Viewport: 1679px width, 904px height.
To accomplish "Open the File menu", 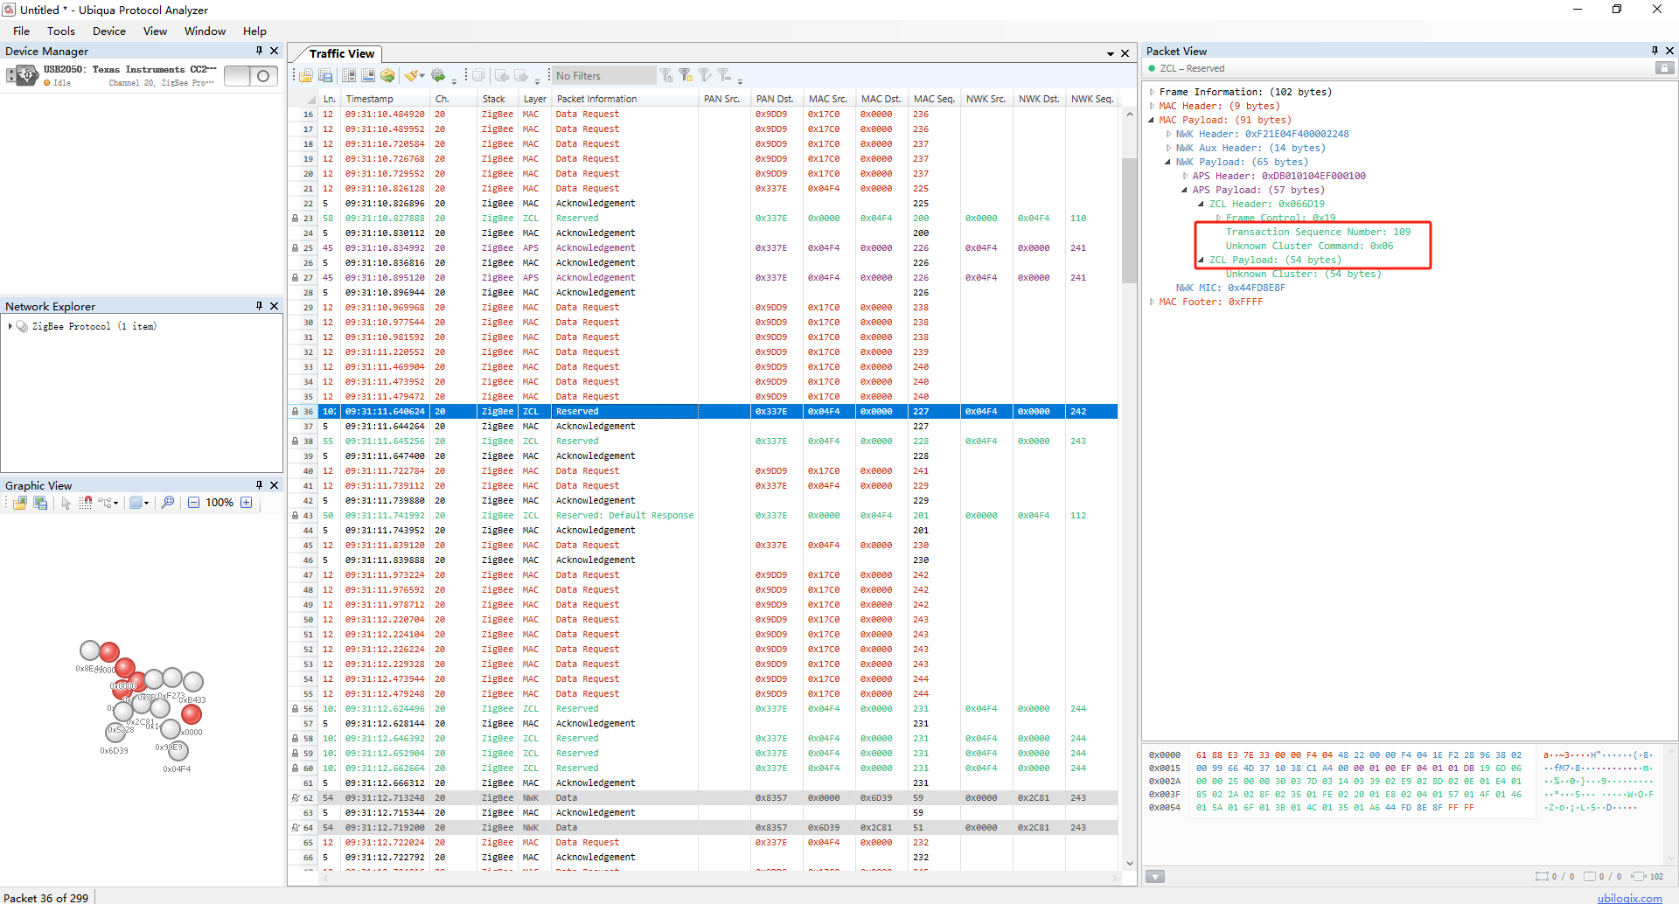I will pyautogui.click(x=22, y=31).
